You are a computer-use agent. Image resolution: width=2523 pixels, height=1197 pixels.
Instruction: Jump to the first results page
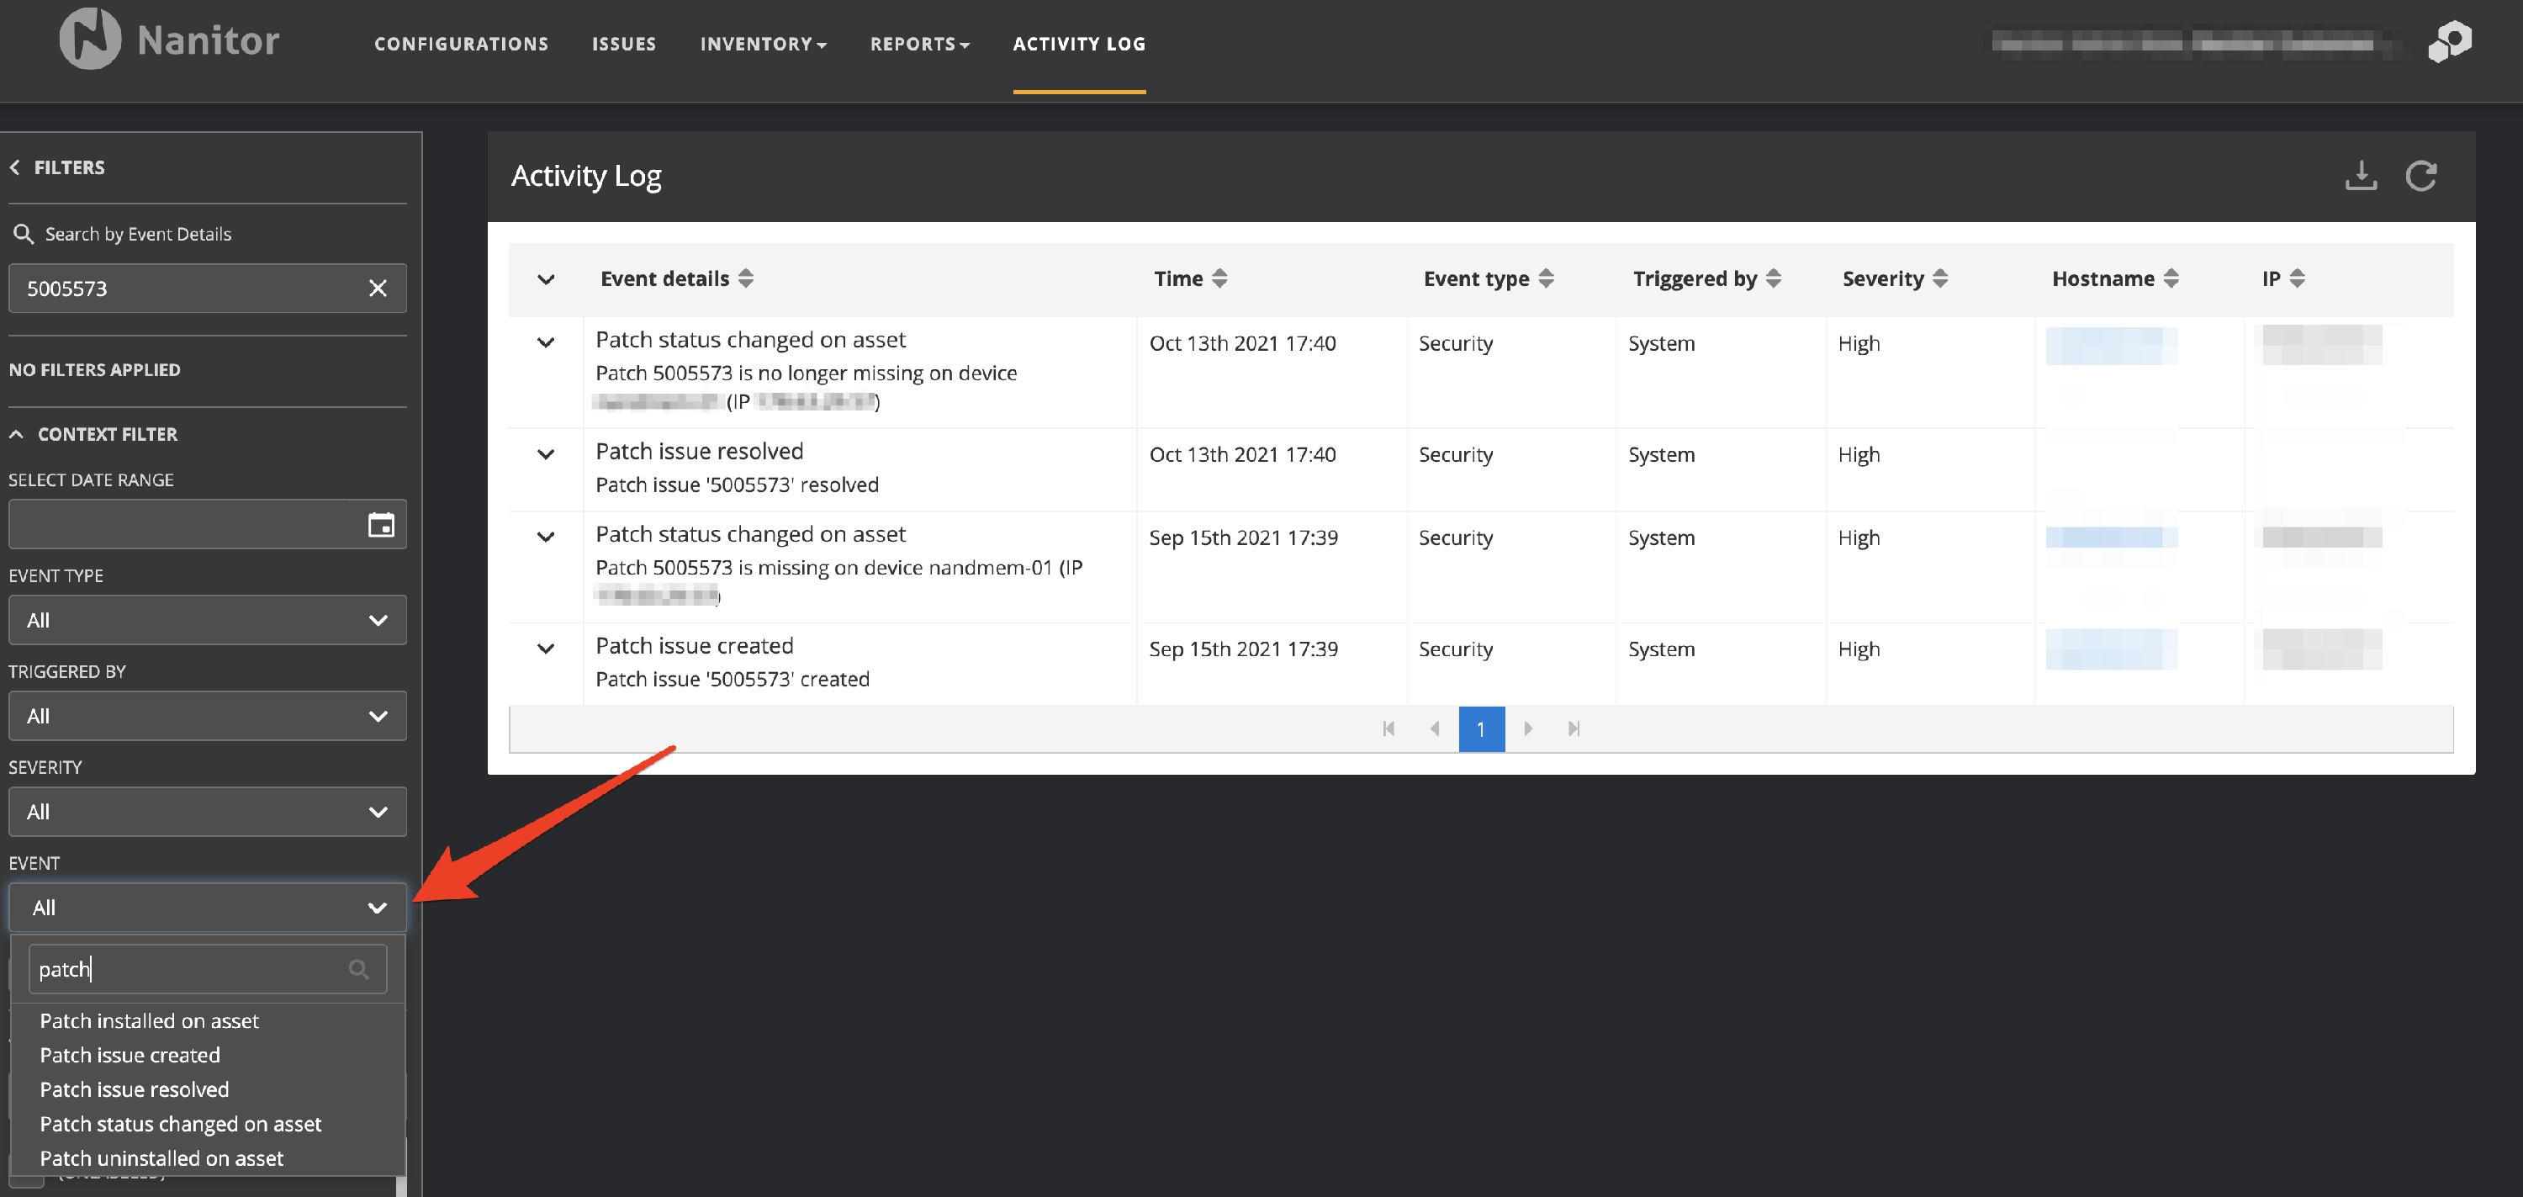[1388, 728]
